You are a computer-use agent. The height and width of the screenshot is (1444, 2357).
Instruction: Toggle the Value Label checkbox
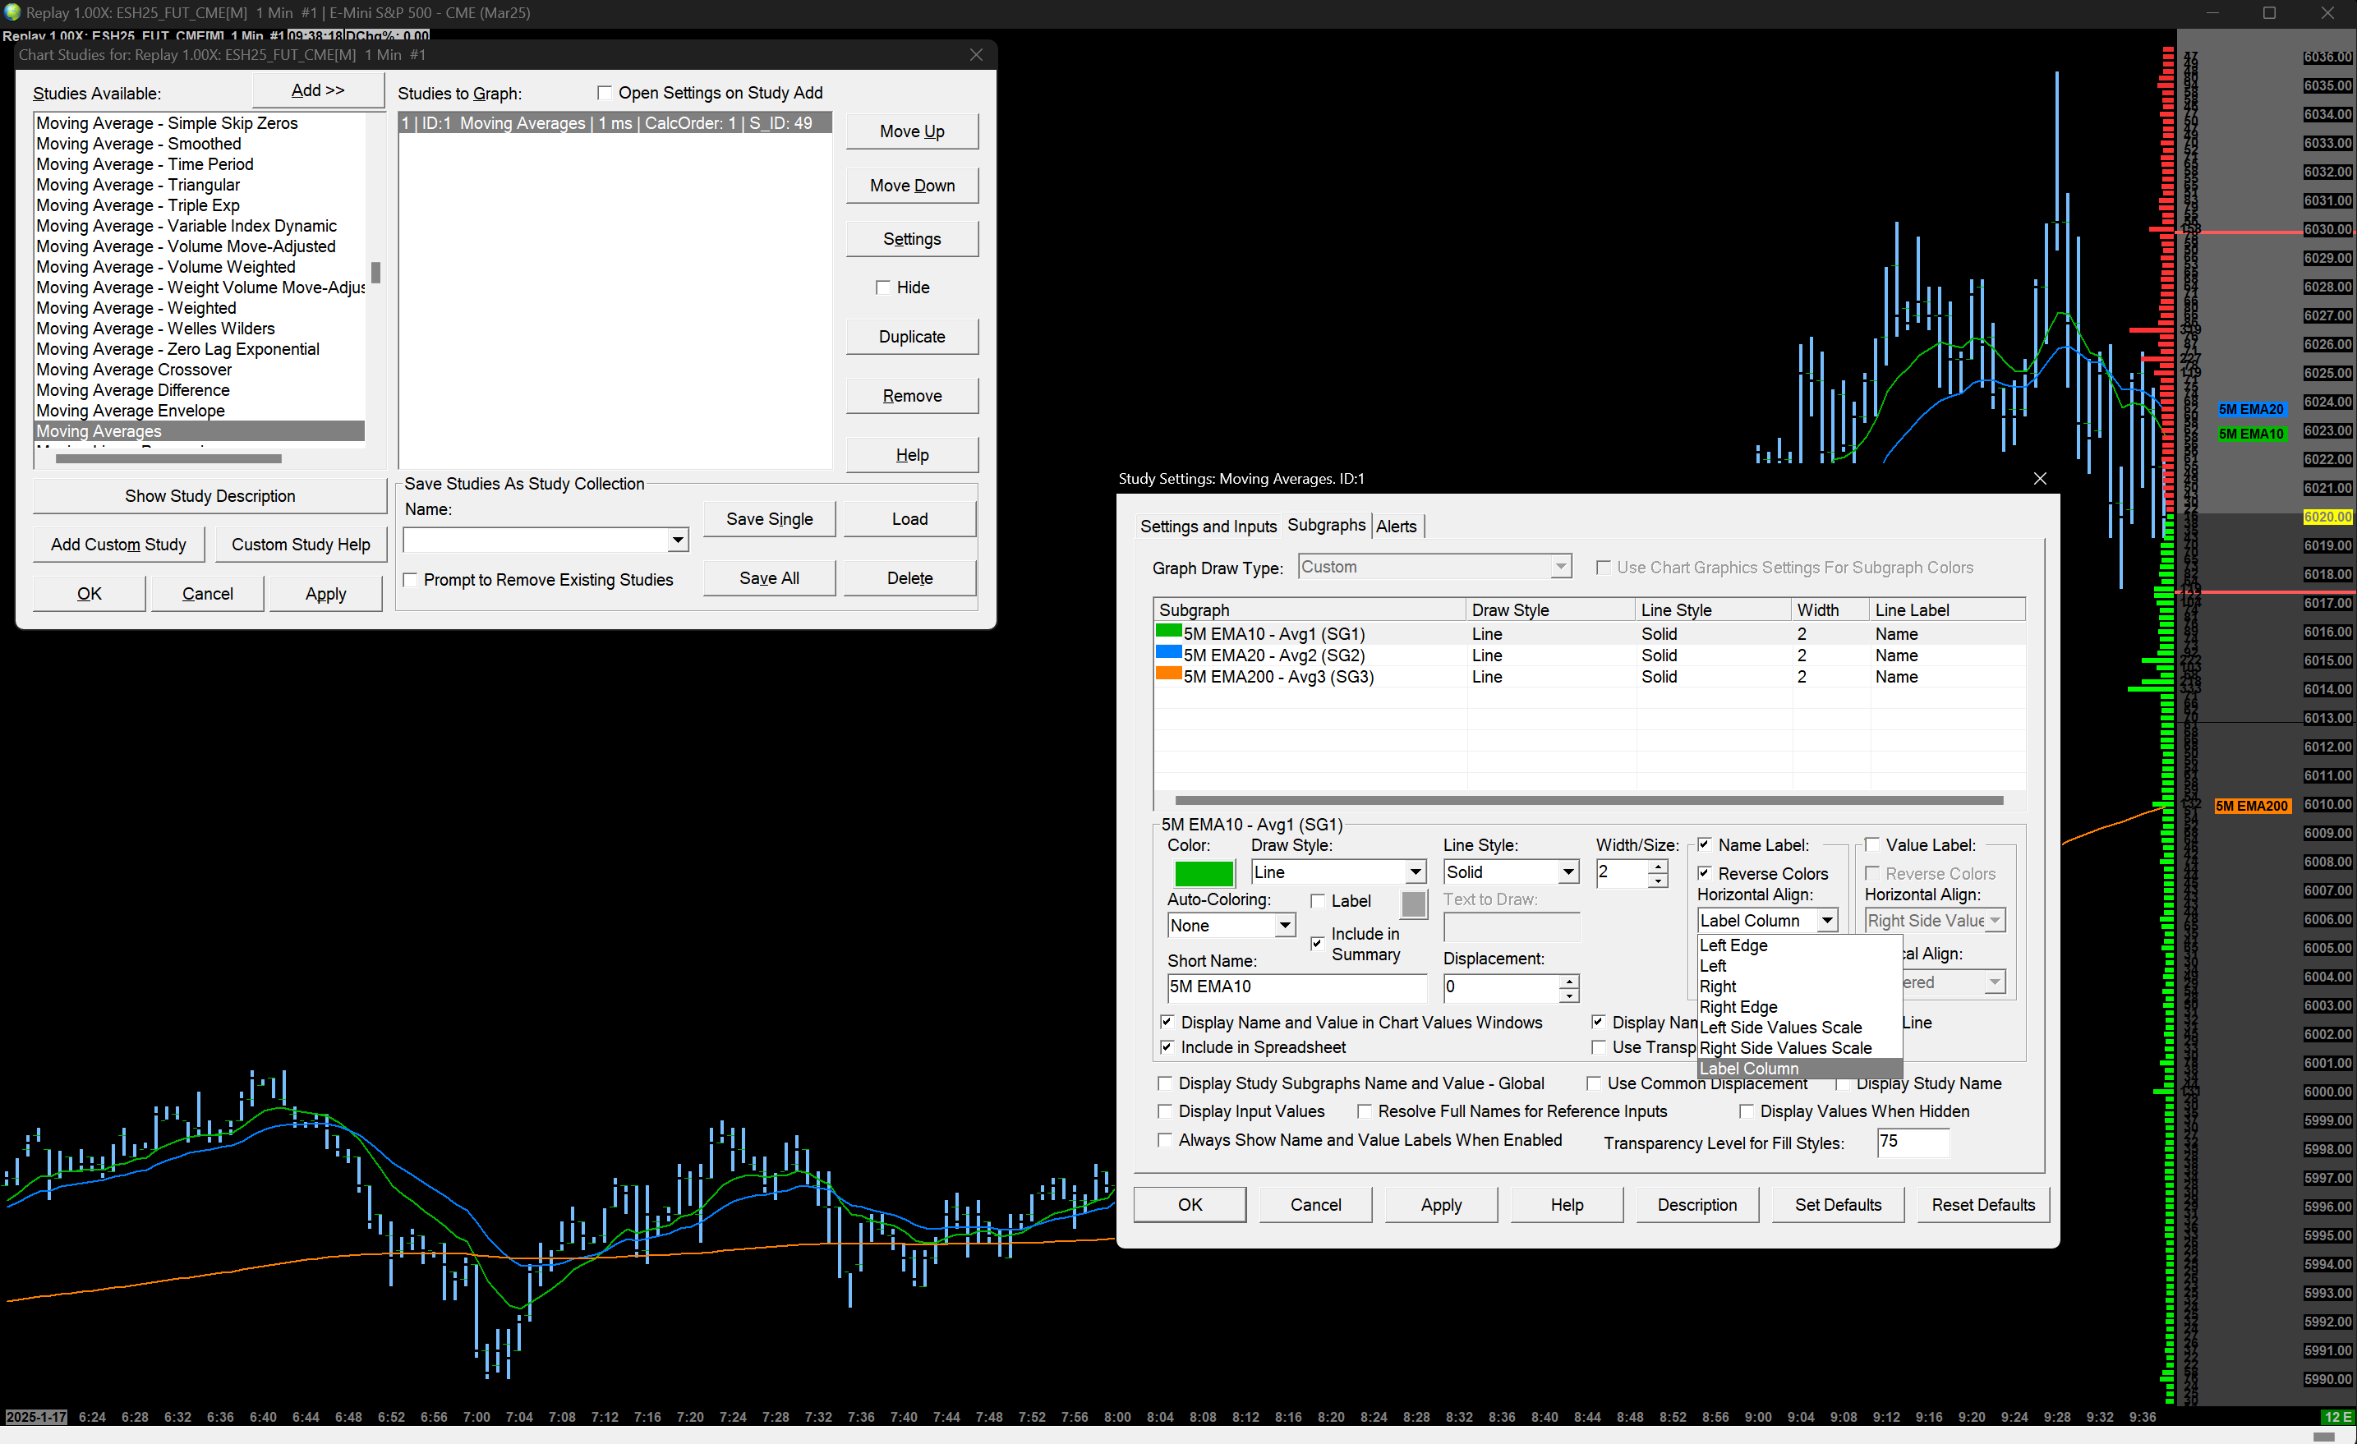[x=1872, y=844]
